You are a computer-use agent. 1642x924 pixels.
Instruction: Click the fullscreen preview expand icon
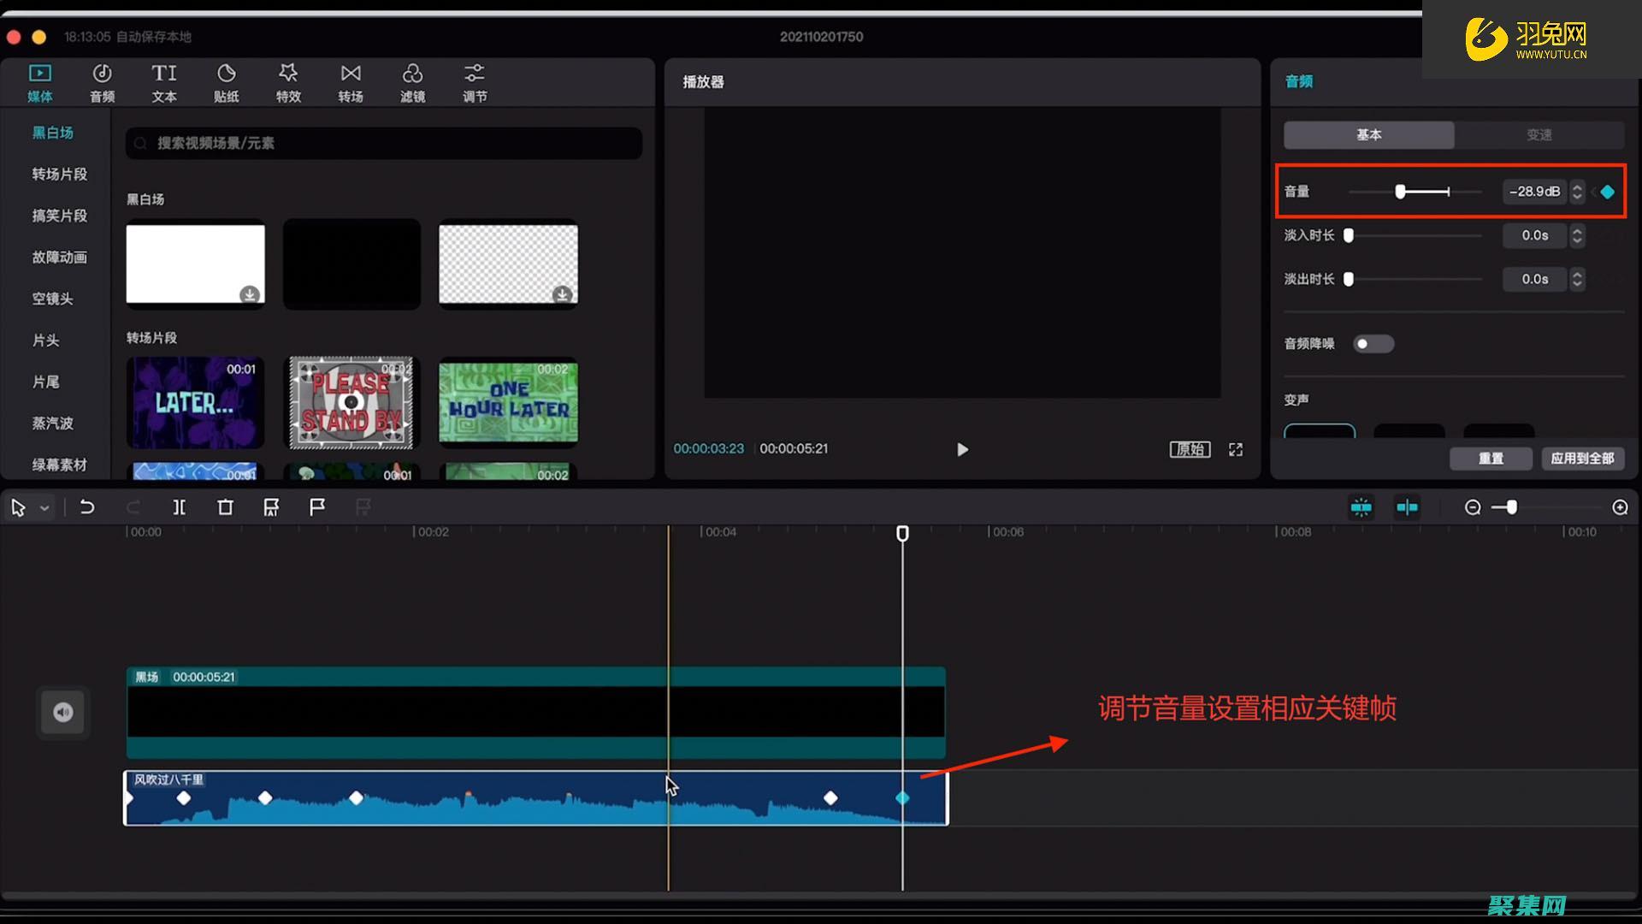(1236, 449)
